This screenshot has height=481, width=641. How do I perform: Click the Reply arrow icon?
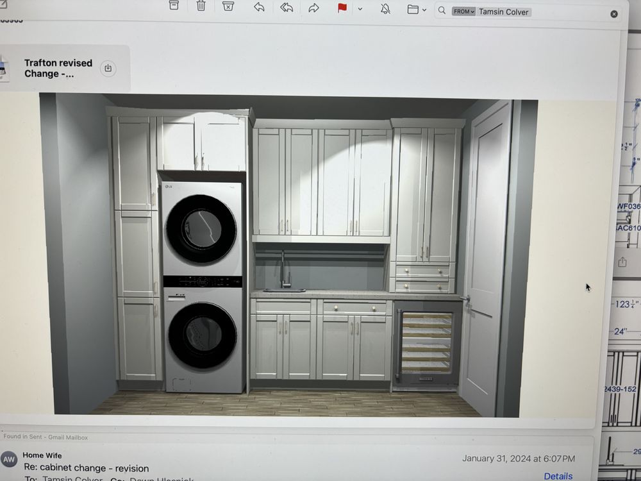259,7
